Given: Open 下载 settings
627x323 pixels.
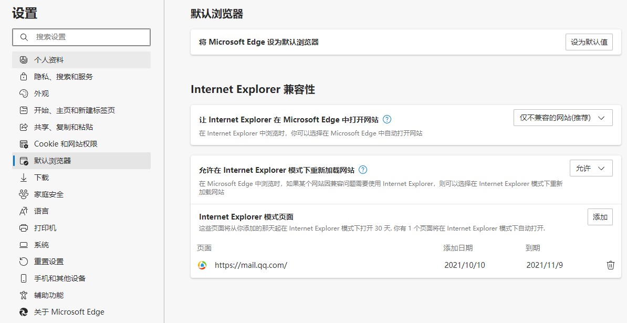Looking at the screenshot, I should [x=81, y=178].
